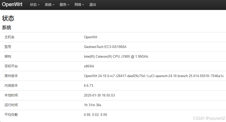226x122 pixels.
Task: Select hostname value OpenWrt in table
Action: [91, 37]
